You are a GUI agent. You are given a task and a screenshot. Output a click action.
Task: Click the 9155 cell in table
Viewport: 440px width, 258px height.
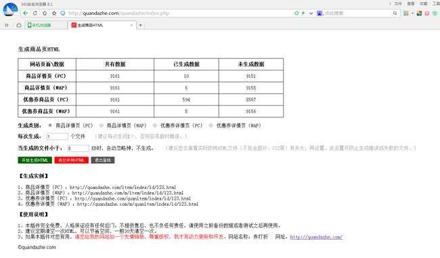click(x=251, y=88)
